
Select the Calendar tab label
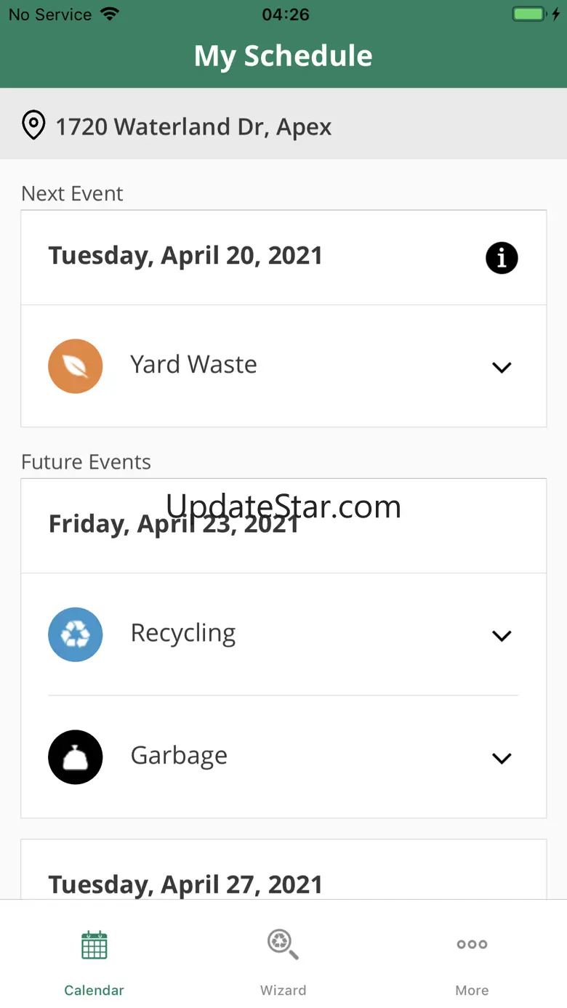pos(94,990)
